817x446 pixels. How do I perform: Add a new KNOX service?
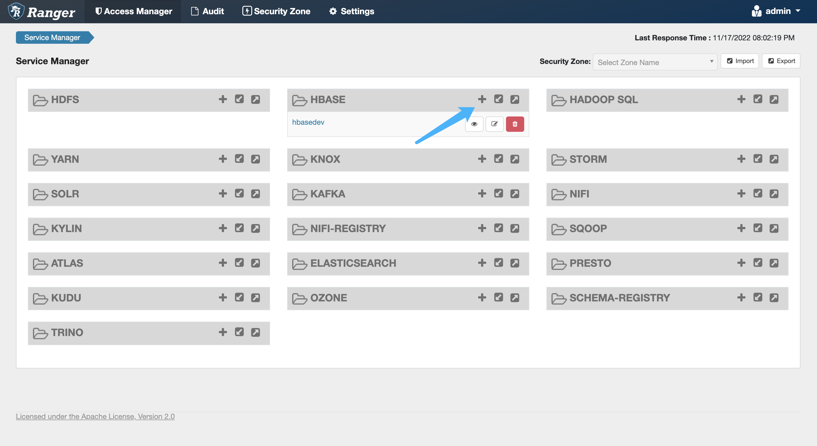tap(482, 159)
